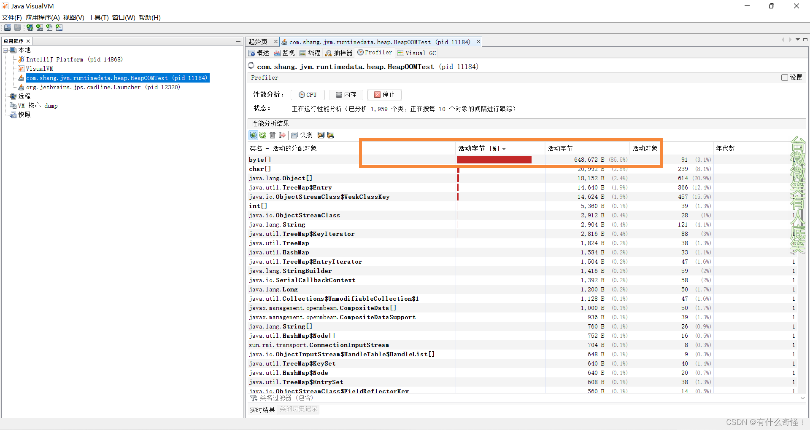This screenshot has height=430, width=810.
Task: Open the 文件(F) menu
Action: click(x=12, y=18)
